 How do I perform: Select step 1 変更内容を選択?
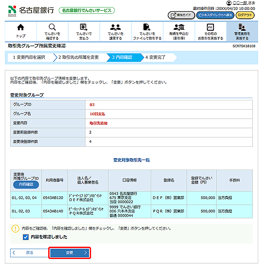coord(29,57)
